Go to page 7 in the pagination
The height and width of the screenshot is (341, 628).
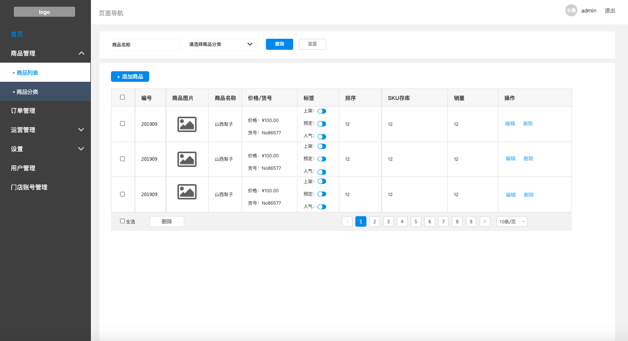click(x=443, y=221)
